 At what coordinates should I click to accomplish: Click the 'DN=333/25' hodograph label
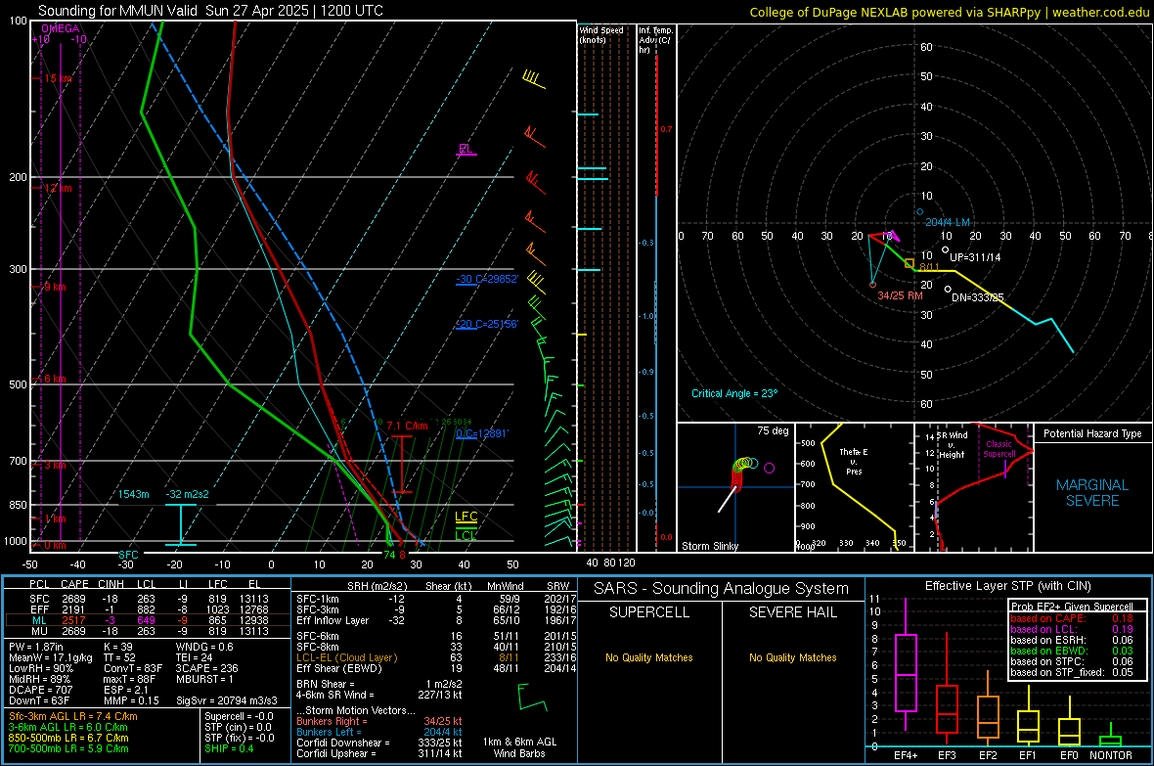[x=977, y=297]
